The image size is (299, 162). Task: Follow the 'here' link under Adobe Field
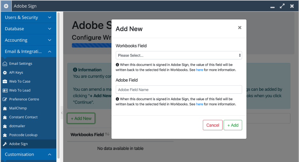click(199, 104)
